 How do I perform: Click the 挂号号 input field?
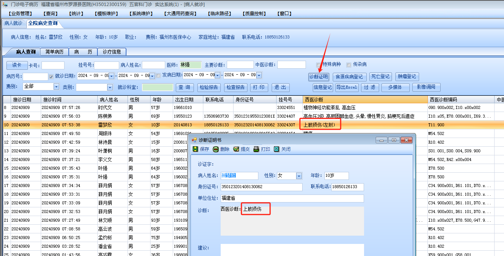pos(106,66)
